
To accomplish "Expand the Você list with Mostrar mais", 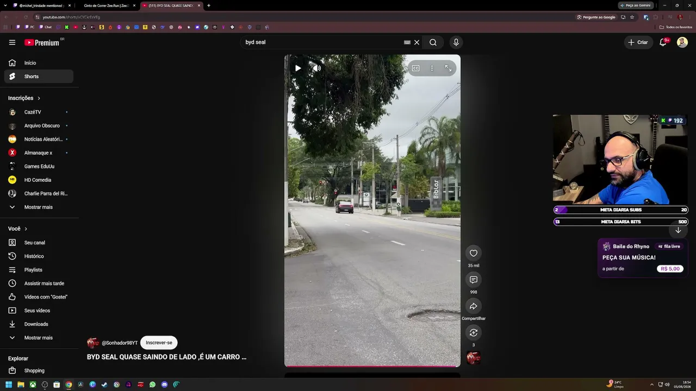I will click(x=39, y=338).
